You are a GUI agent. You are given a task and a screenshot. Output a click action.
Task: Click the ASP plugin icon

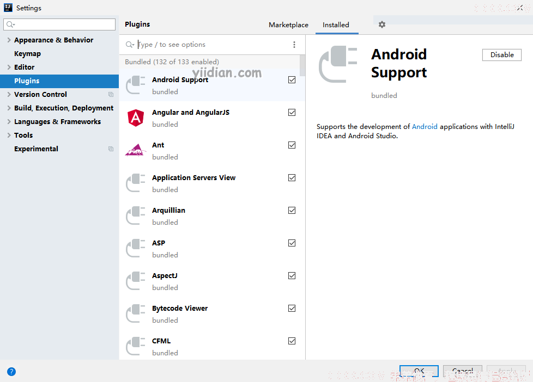point(136,248)
